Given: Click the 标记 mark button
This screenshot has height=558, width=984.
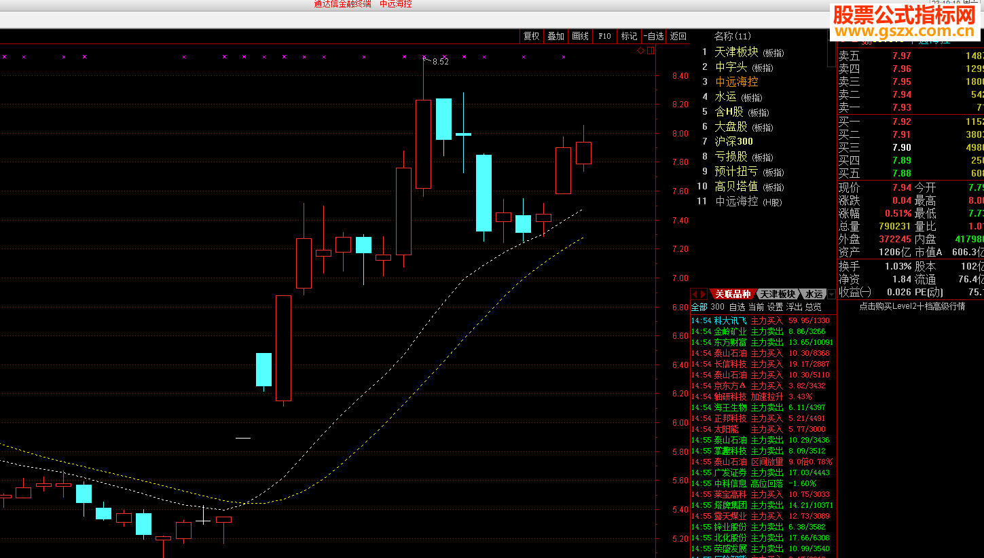Looking at the screenshot, I should [629, 37].
